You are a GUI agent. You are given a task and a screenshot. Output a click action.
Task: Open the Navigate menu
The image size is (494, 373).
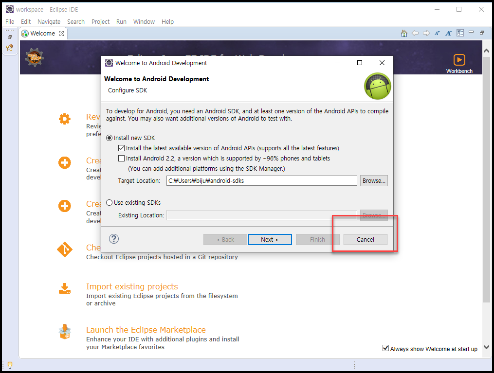pyautogui.click(x=49, y=22)
